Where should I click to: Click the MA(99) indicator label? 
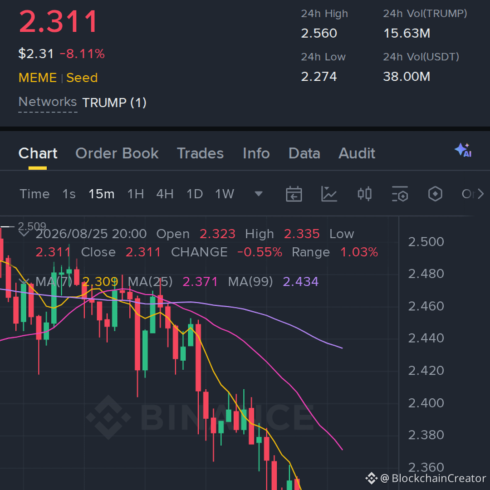tap(250, 282)
